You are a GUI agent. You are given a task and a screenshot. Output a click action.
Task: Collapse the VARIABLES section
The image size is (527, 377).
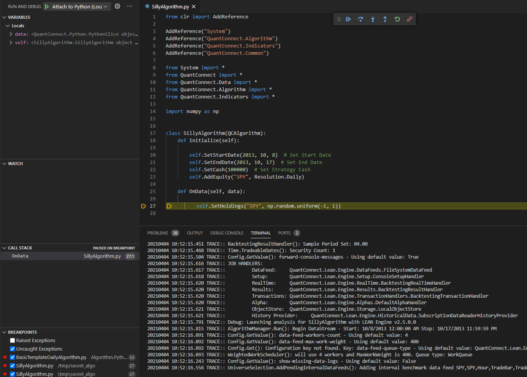point(4,17)
